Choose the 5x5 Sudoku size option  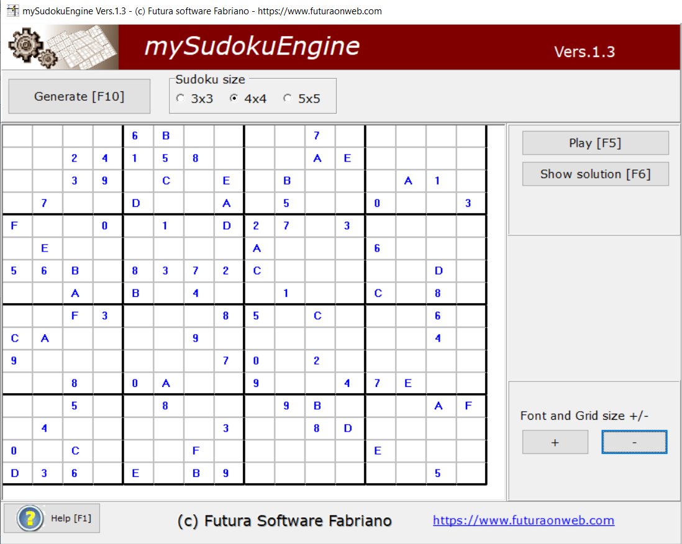(286, 98)
